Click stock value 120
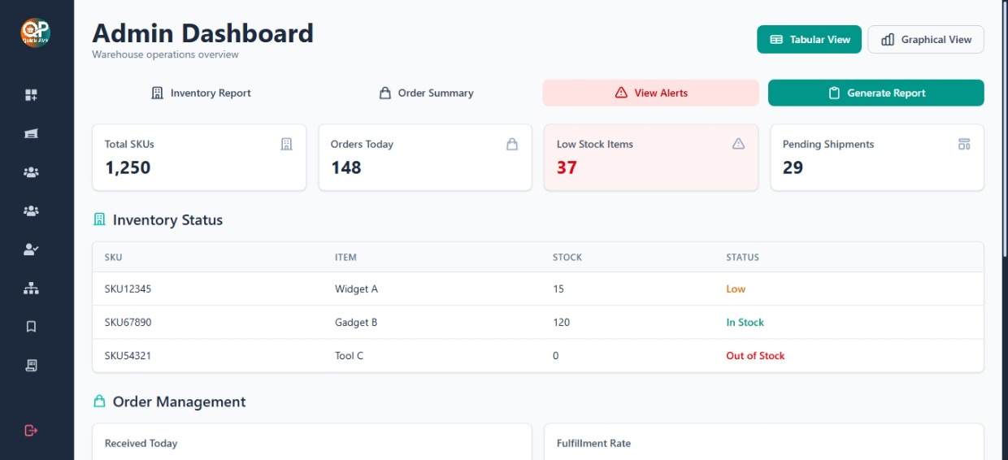This screenshot has height=460, width=1008. [561, 322]
